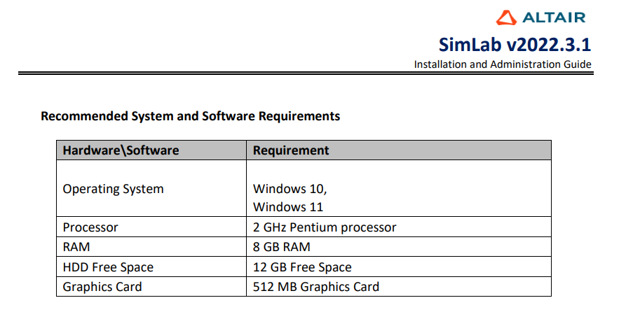Click the double horizontal header divider line
633x312 pixels.
tap(306, 73)
